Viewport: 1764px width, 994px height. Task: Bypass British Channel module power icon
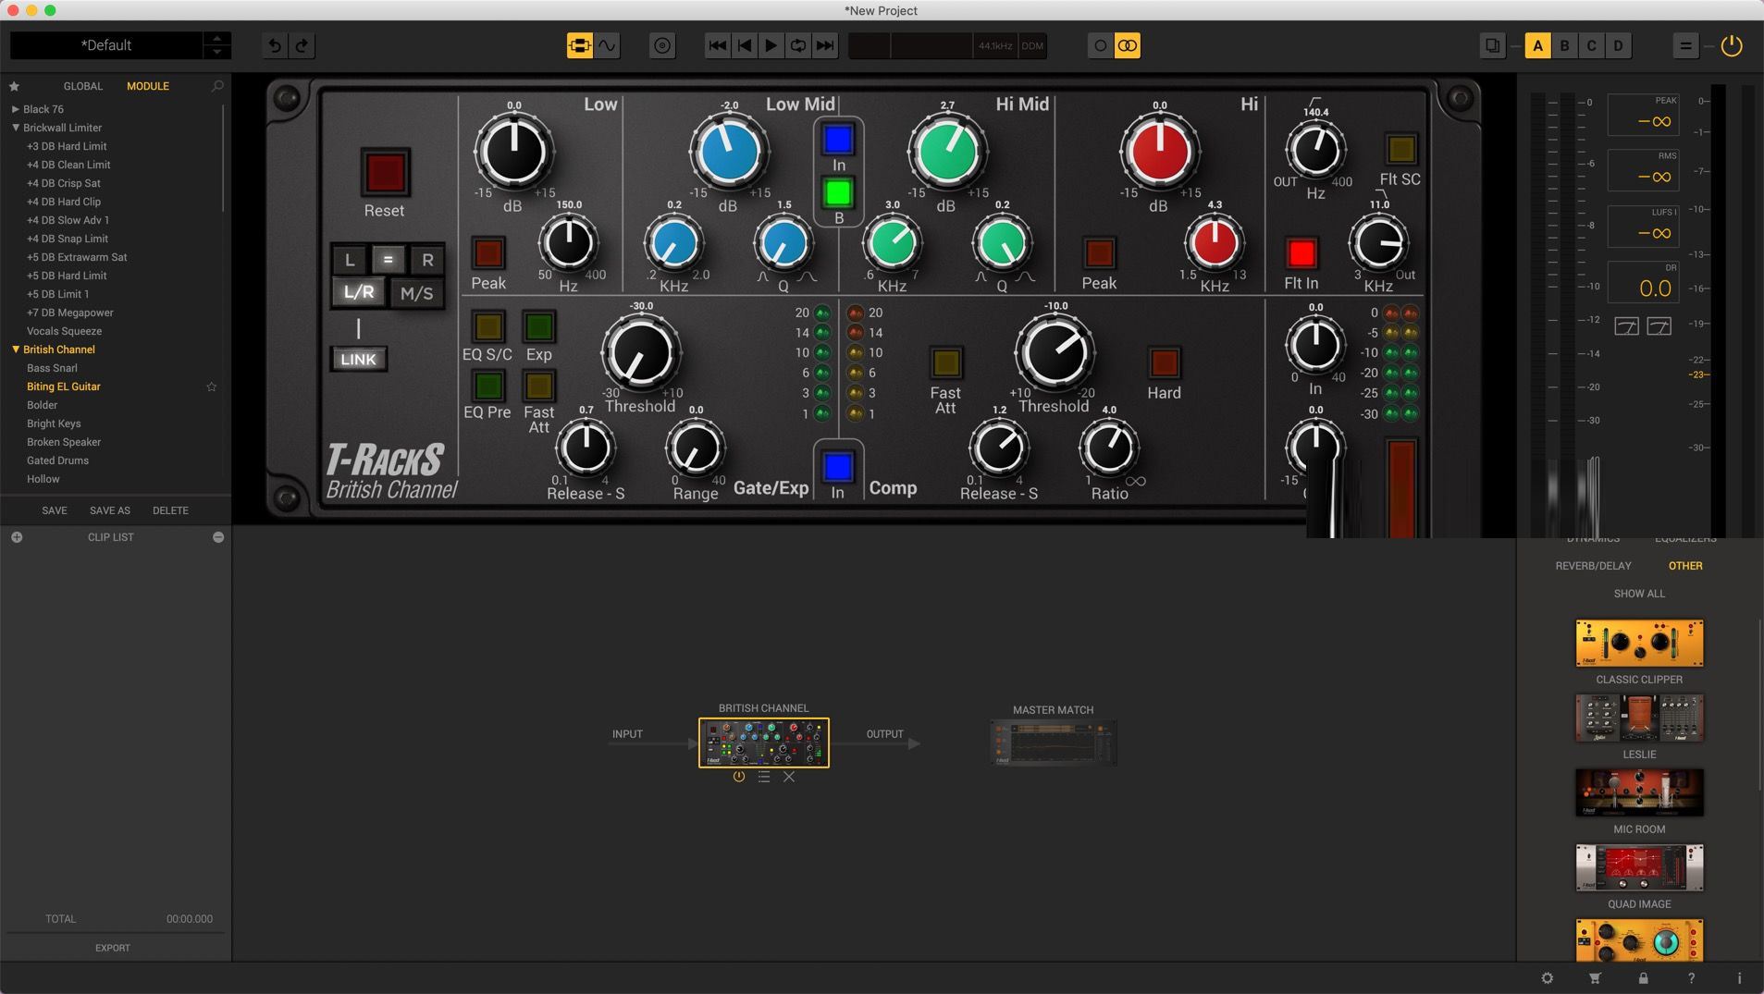click(738, 777)
